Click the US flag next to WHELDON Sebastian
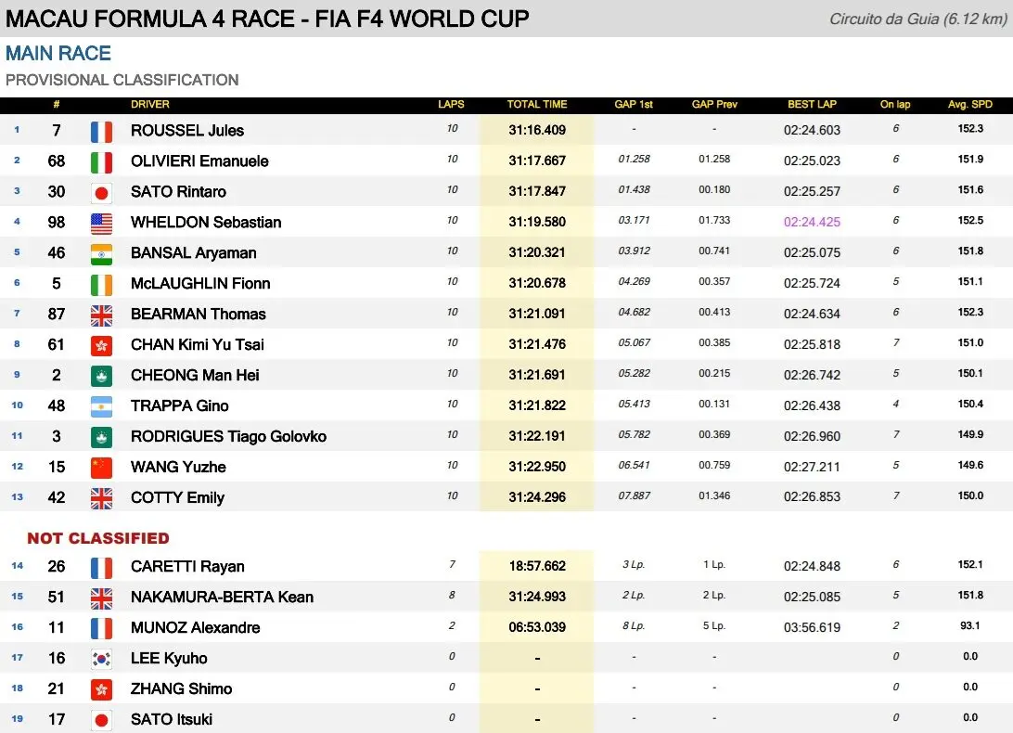Screen dimensions: 1013x733 (101, 223)
